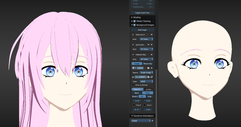Remove the qwerwqer background image
Image resolution: width=241 pixels, height=127 pixels.
point(152,45)
